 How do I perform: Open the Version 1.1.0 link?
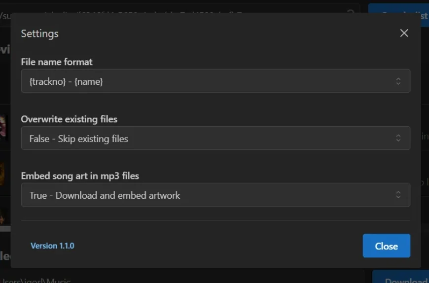point(52,246)
